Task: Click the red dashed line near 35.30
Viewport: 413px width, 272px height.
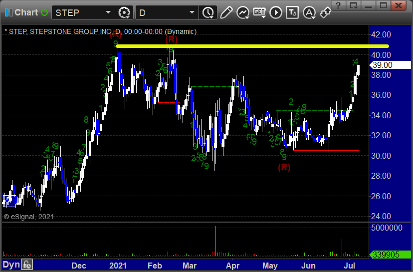Action: click(169, 102)
